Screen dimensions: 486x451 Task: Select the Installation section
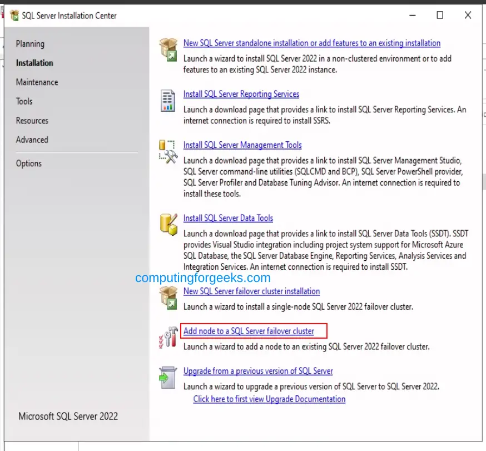coord(34,63)
